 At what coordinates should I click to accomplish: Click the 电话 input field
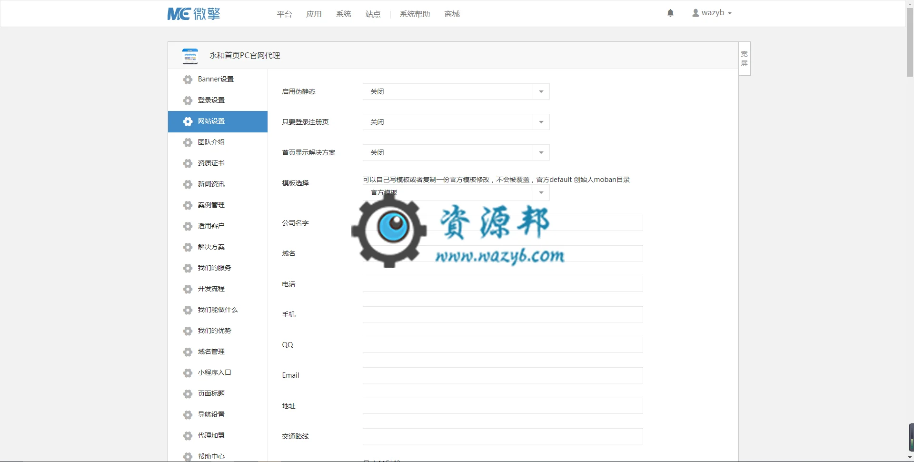click(x=503, y=284)
